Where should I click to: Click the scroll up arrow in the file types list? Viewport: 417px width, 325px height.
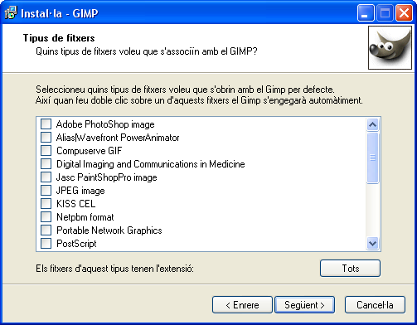click(372, 125)
